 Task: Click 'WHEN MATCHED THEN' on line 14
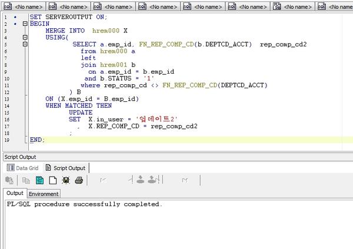click(x=79, y=106)
